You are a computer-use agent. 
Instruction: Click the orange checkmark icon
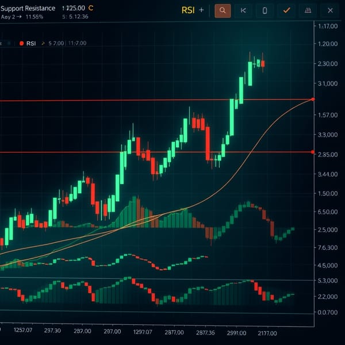(x=286, y=10)
